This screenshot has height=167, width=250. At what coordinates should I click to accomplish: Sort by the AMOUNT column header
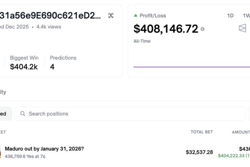click(x=241, y=132)
